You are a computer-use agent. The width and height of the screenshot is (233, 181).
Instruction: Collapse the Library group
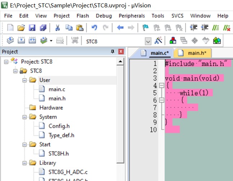pos(24,163)
